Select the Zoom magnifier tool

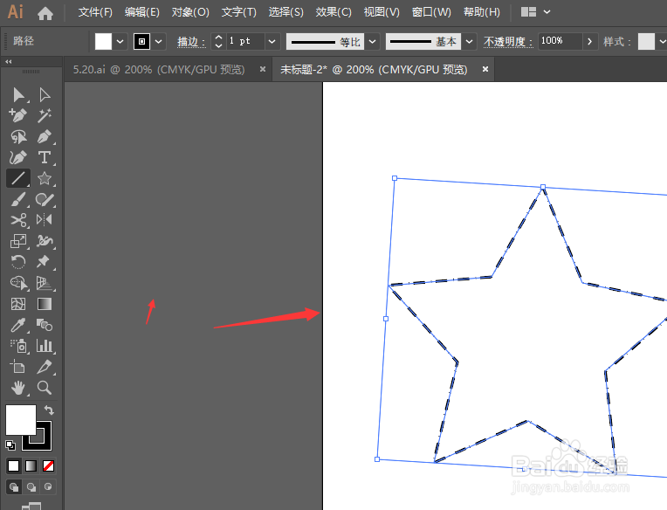coord(45,388)
